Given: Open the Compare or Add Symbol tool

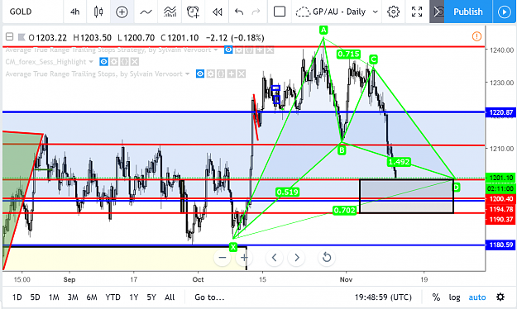Looking at the screenshot, I should 122,12.
